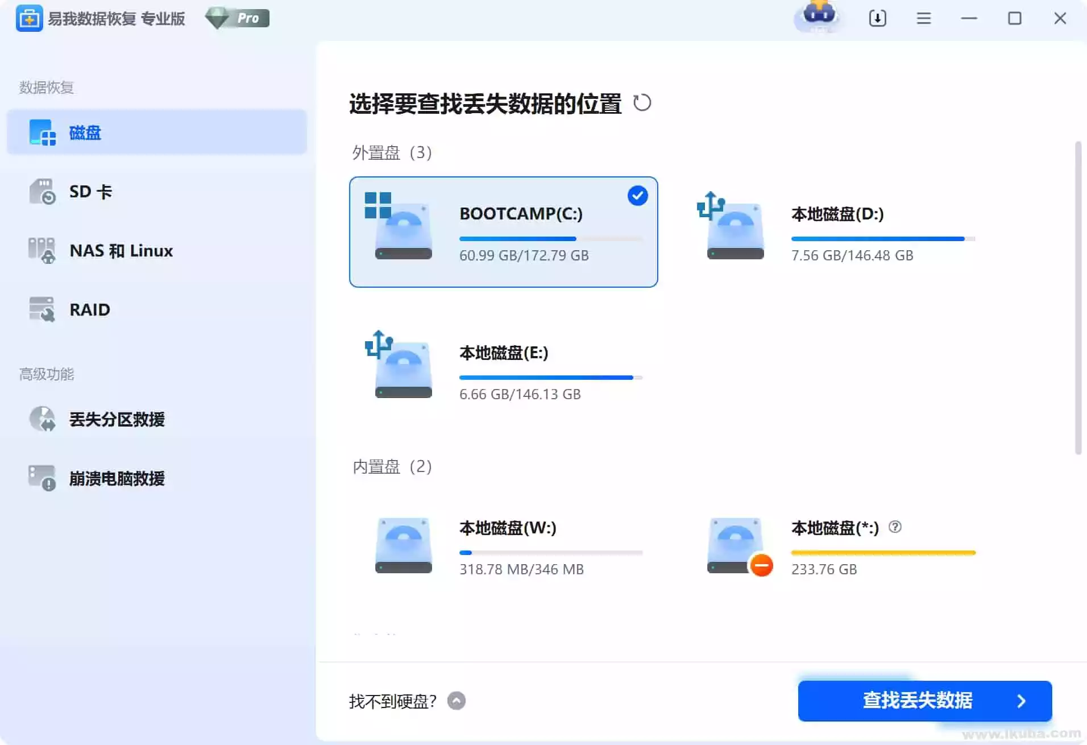Click the 本地磁盘(W:) drive icon
The image size is (1087, 745).
(x=403, y=545)
